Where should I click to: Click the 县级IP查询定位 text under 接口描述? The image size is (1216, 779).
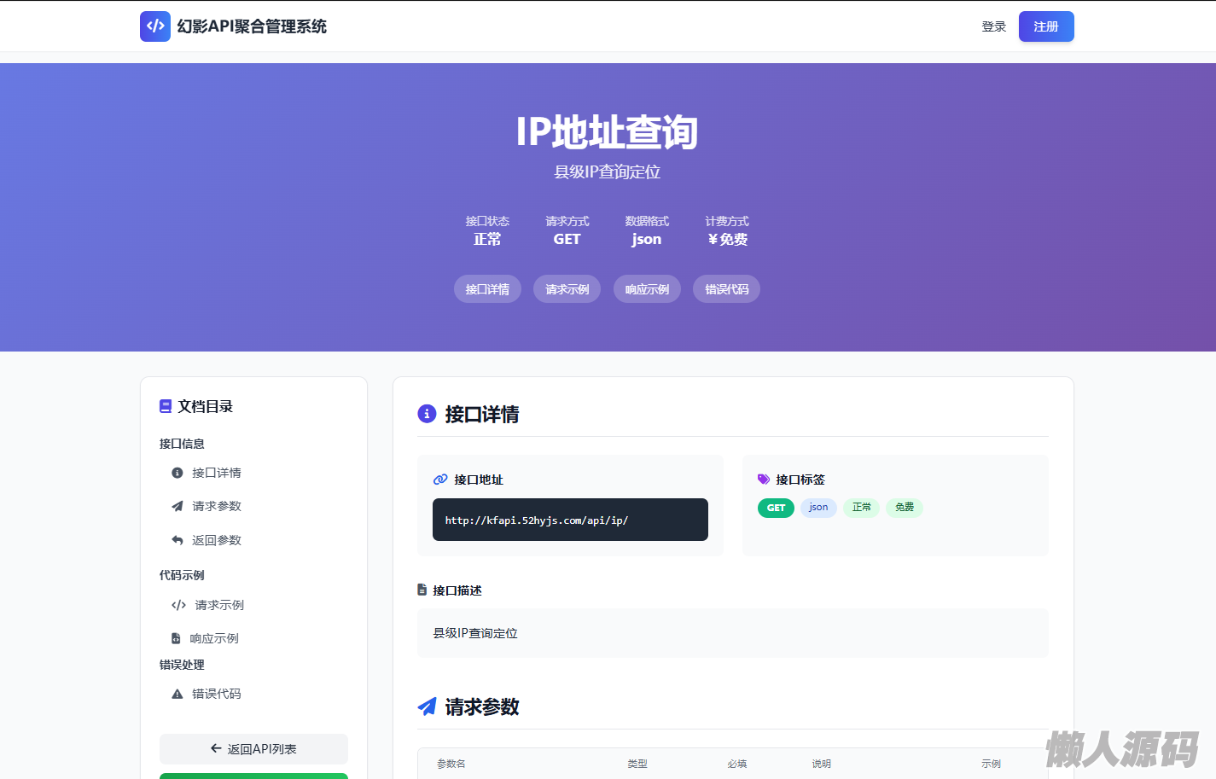click(475, 633)
